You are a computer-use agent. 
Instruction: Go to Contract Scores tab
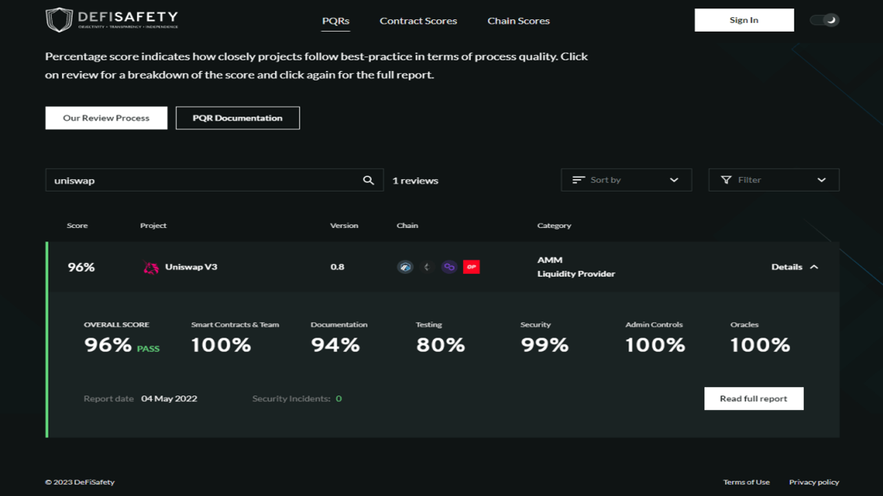pos(418,21)
